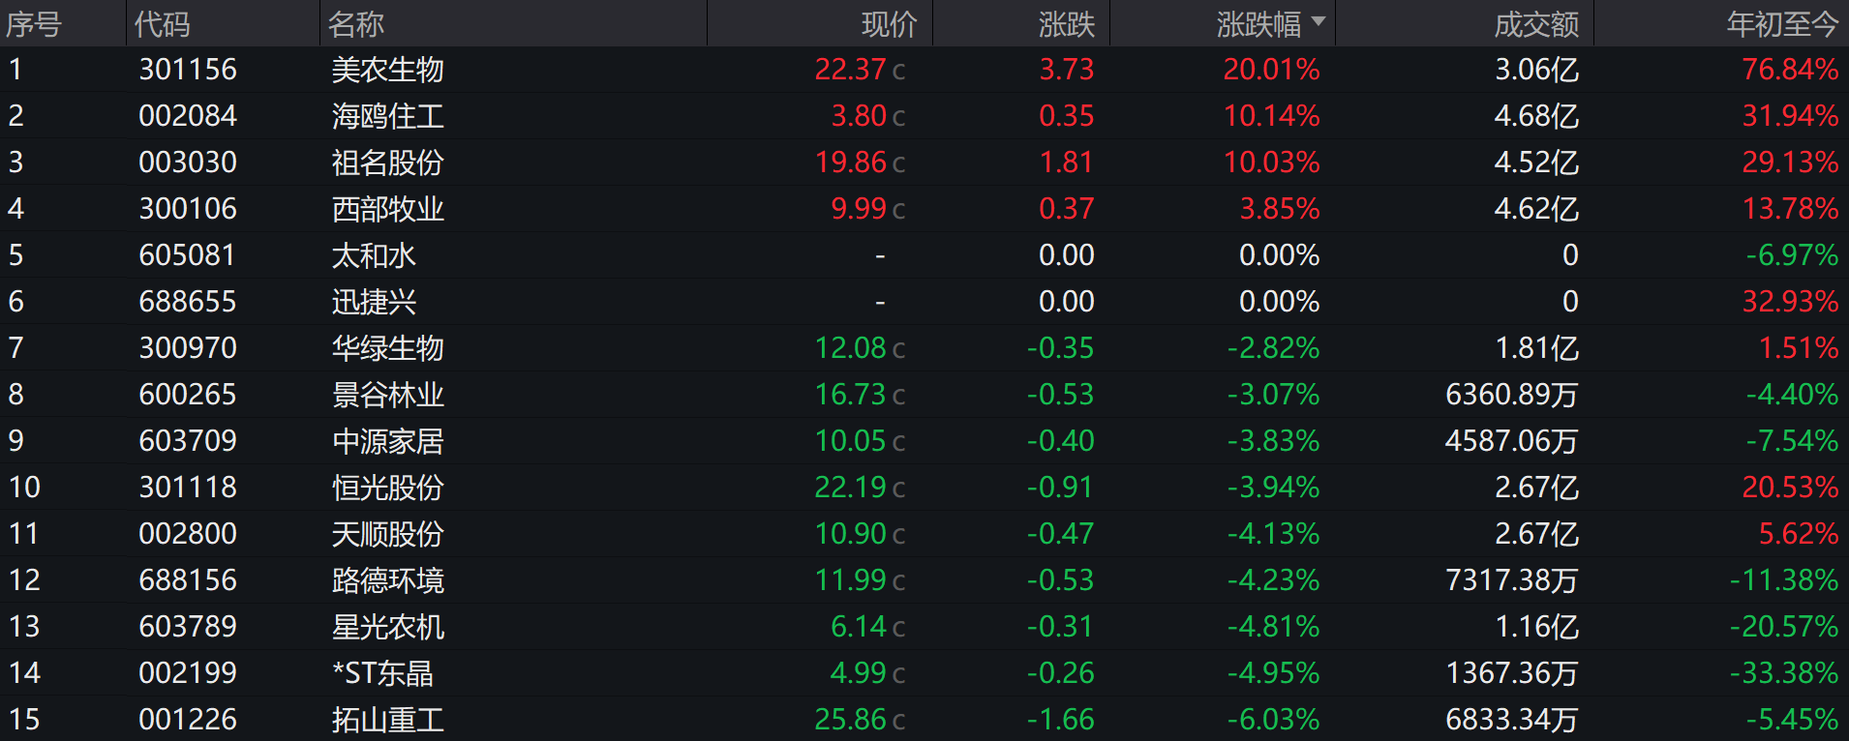
Task: Sort by 年初至今 column header
Action: pyautogui.click(x=1781, y=24)
